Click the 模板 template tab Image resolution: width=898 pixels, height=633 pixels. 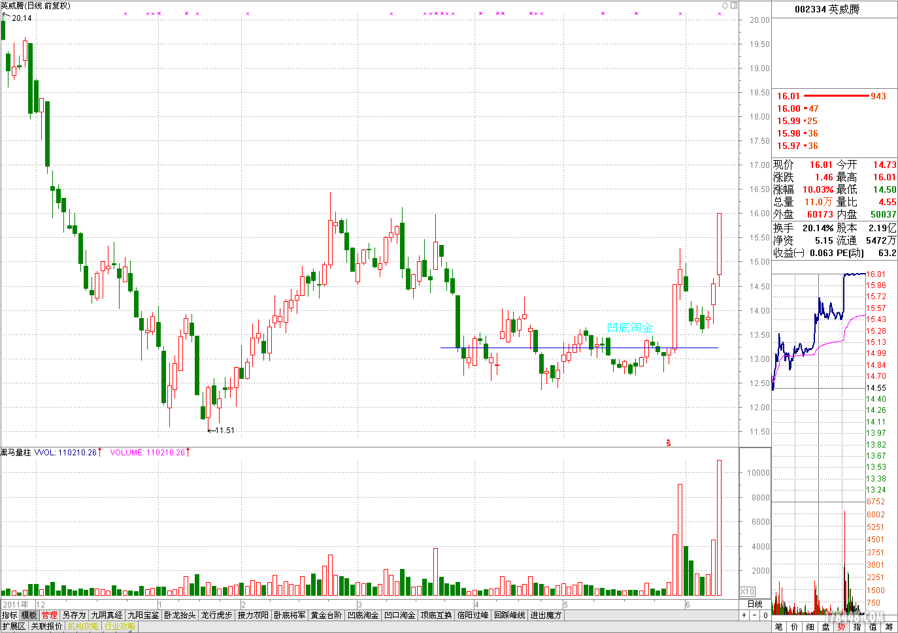[29, 615]
